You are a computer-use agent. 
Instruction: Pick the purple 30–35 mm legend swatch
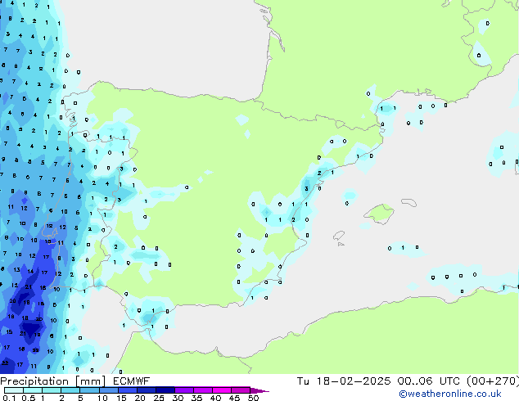(x=185, y=390)
